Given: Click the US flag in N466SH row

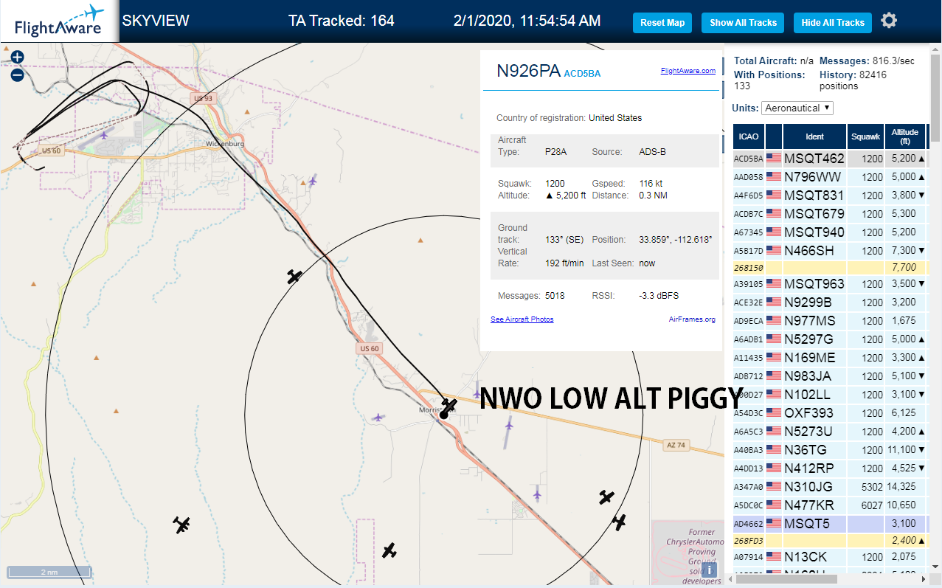Looking at the screenshot, I should click(x=774, y=251).
